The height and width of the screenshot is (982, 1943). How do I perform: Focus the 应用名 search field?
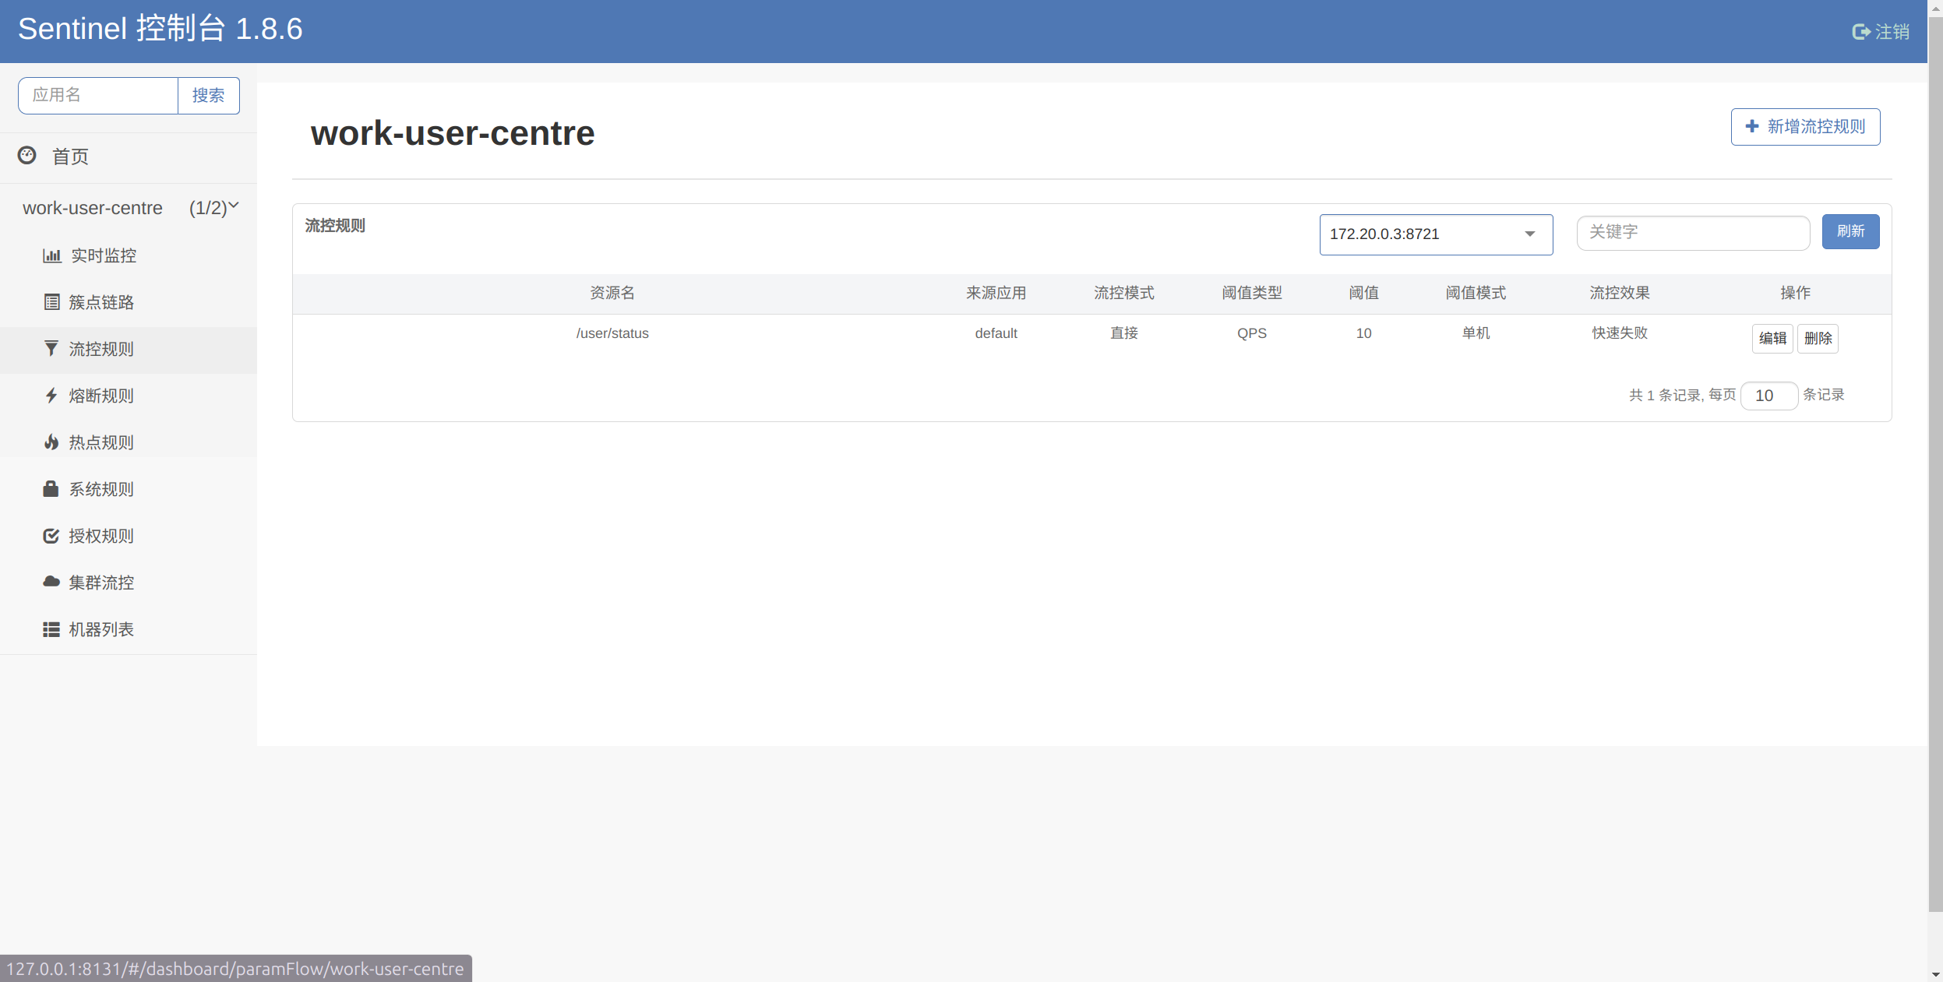coord(98,95)
